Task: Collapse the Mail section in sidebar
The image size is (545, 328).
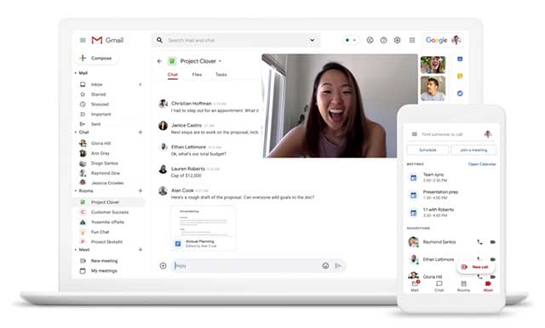Action: point(76,73)
